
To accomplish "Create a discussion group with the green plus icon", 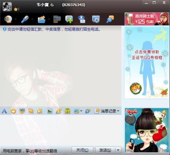I will [69, 19].
